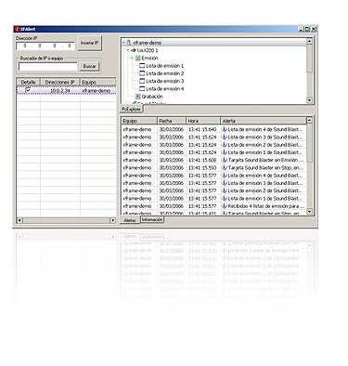Viewport: 348px width, 366px height.
Task: Collapse the xframe-demo tree node
Action: tap(123, 43)
